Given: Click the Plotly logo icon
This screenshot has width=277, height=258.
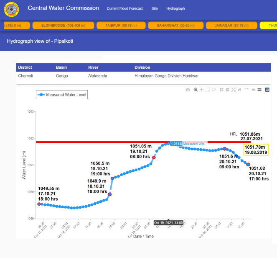Looking at the screenshot, I should 267,90.
